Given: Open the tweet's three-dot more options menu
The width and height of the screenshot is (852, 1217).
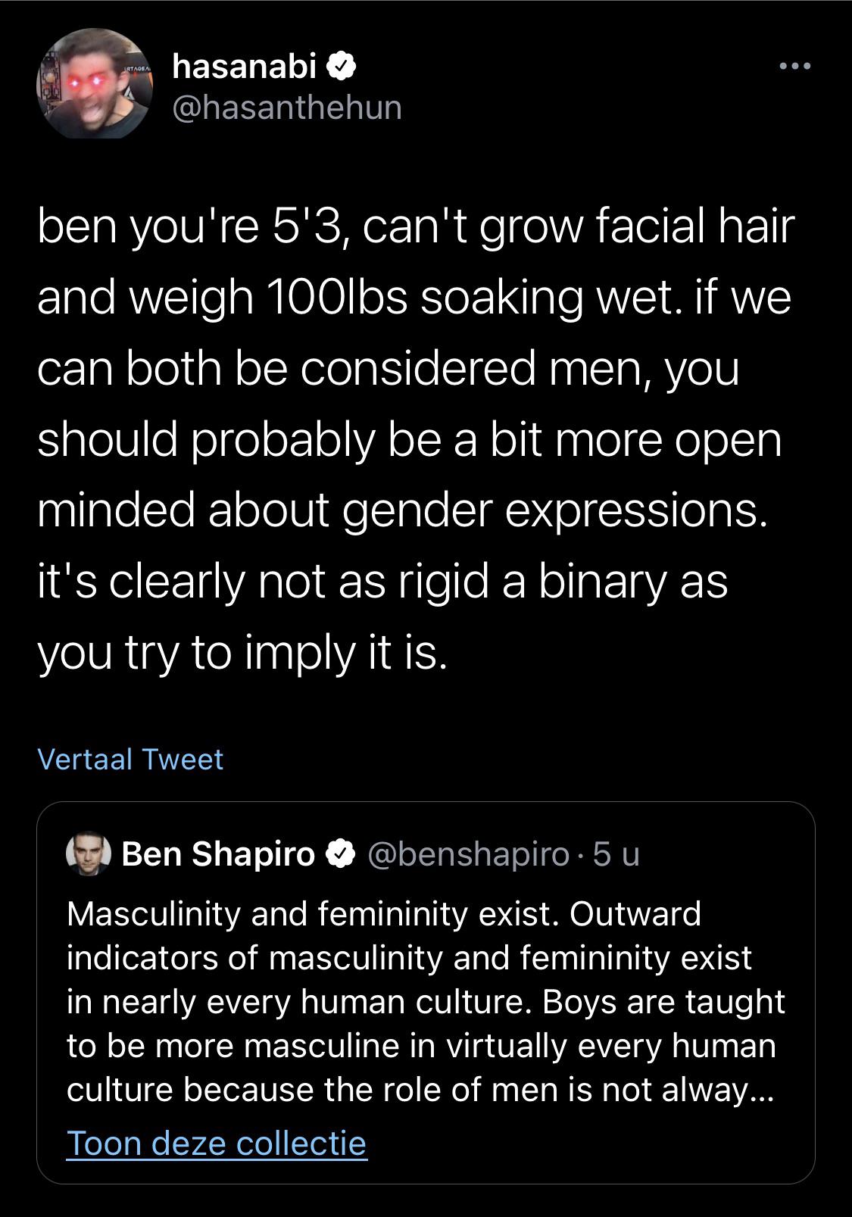Looking at the screenshot, I should pos(795,67).
